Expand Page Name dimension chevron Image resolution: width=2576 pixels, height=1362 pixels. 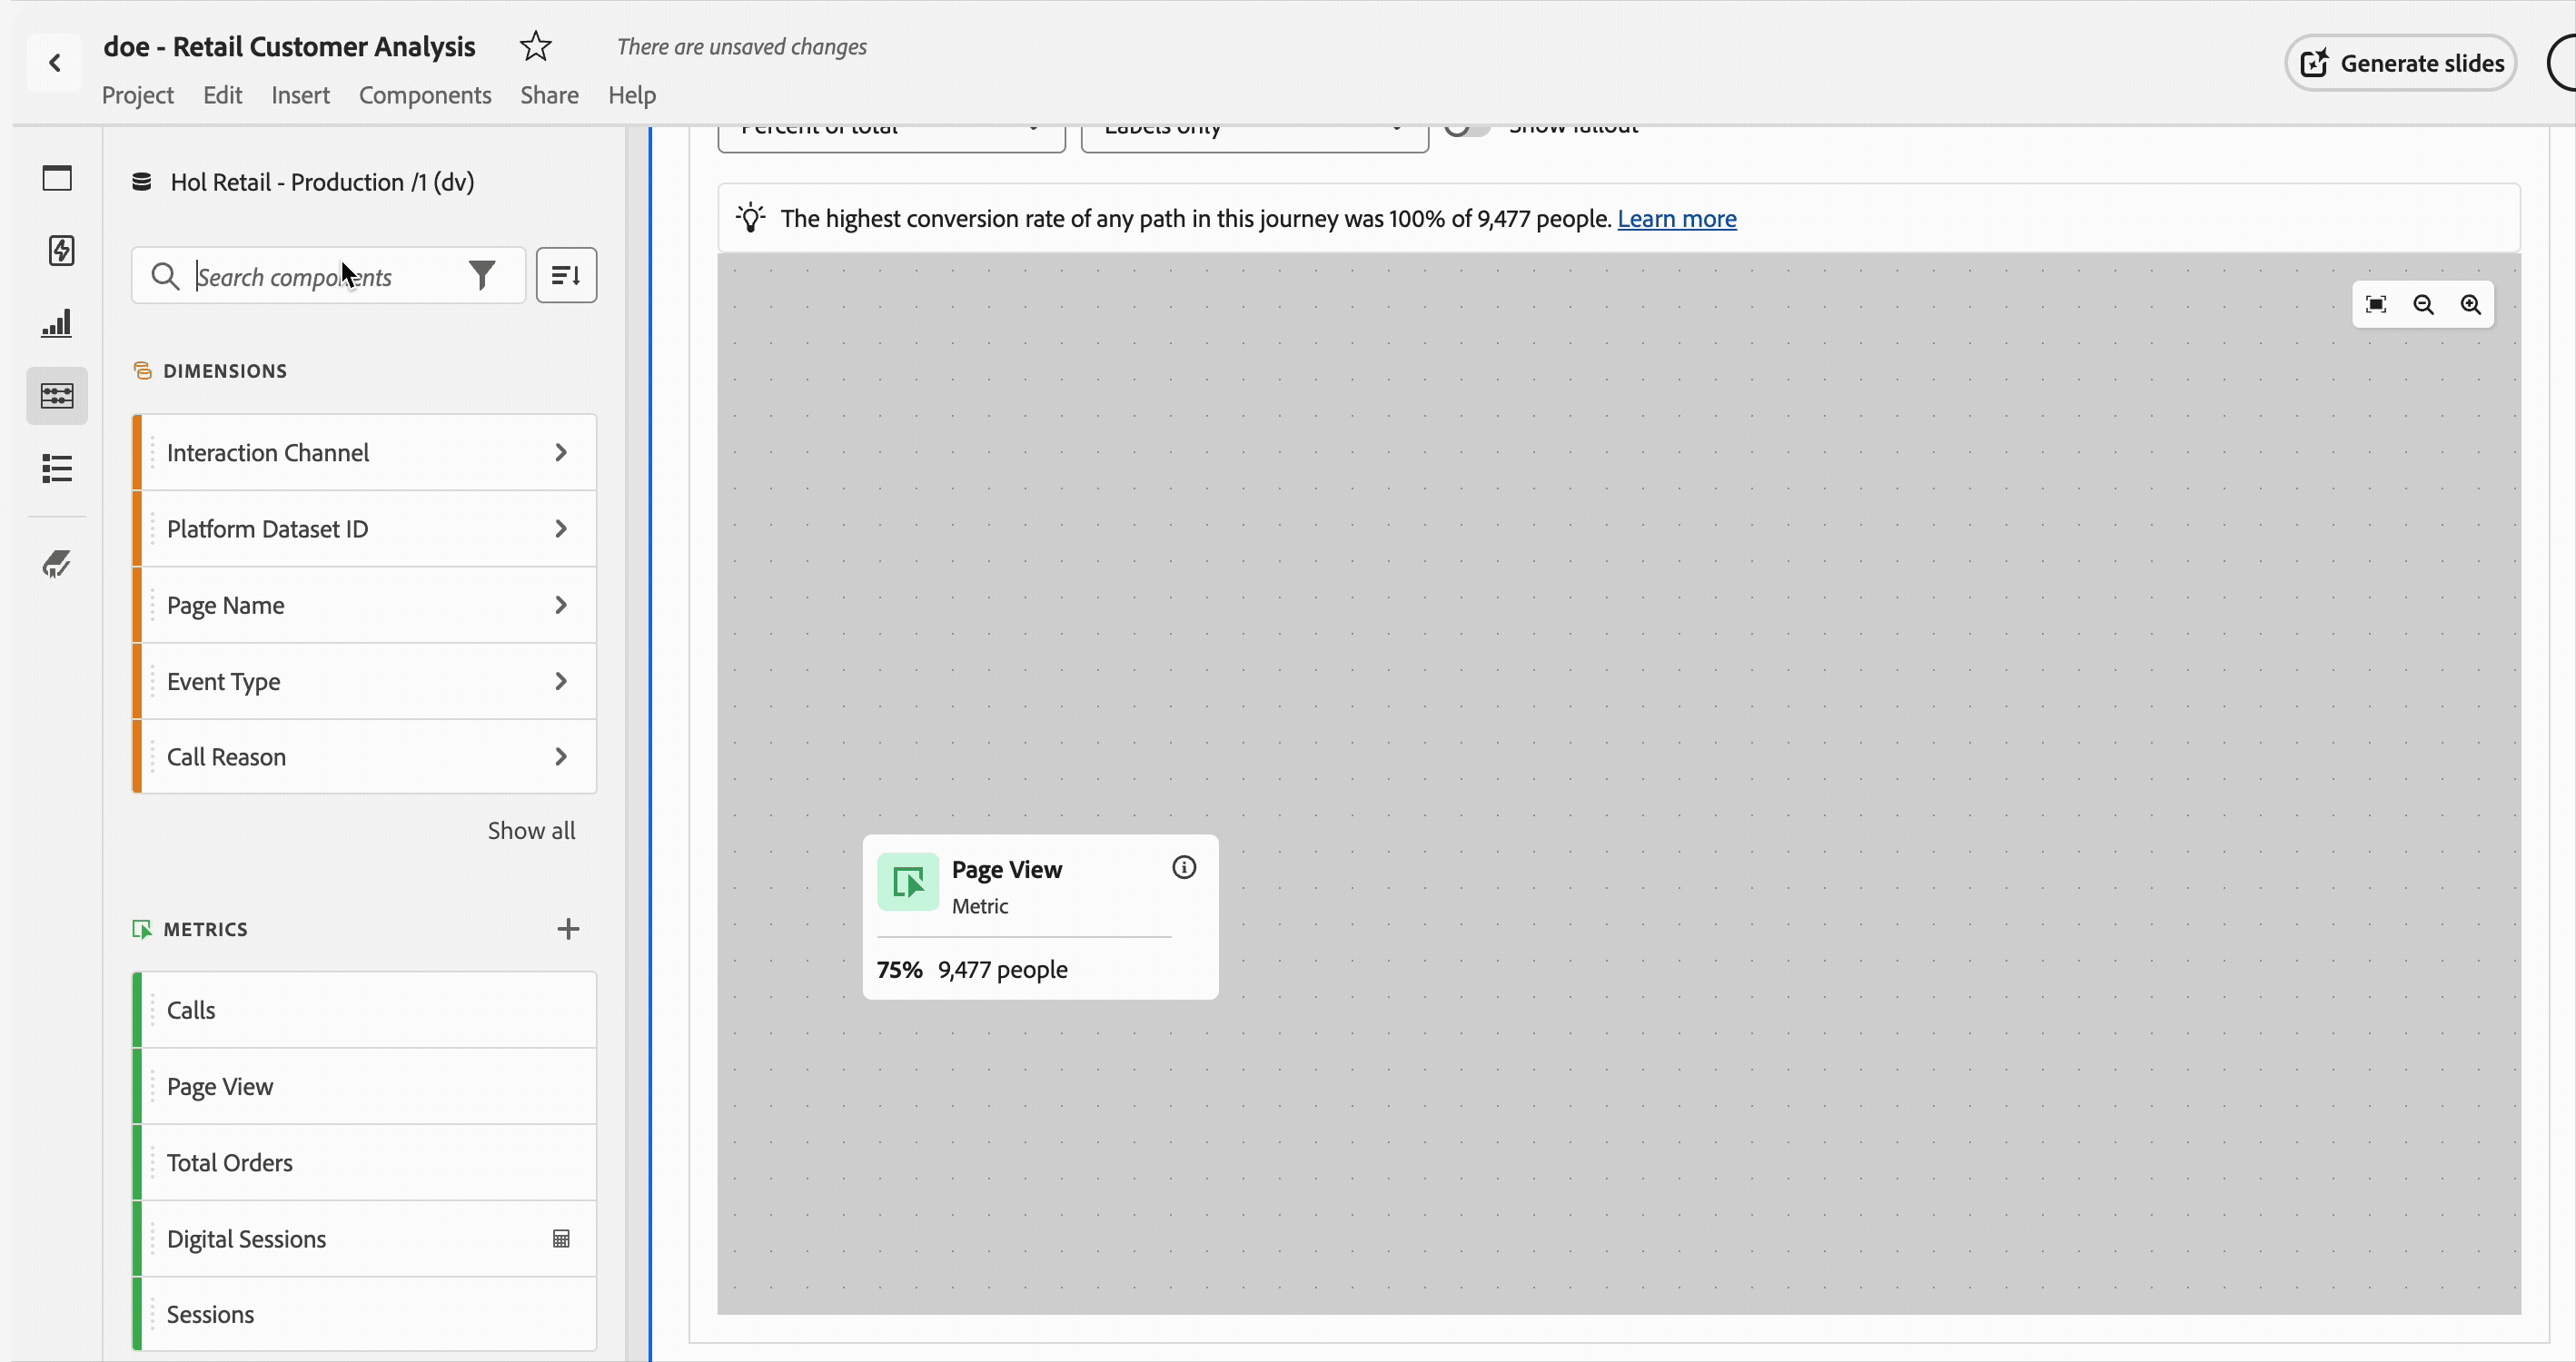pos(561,605)
